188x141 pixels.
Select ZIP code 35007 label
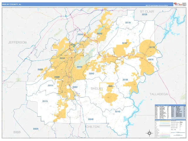click(75, 87)
